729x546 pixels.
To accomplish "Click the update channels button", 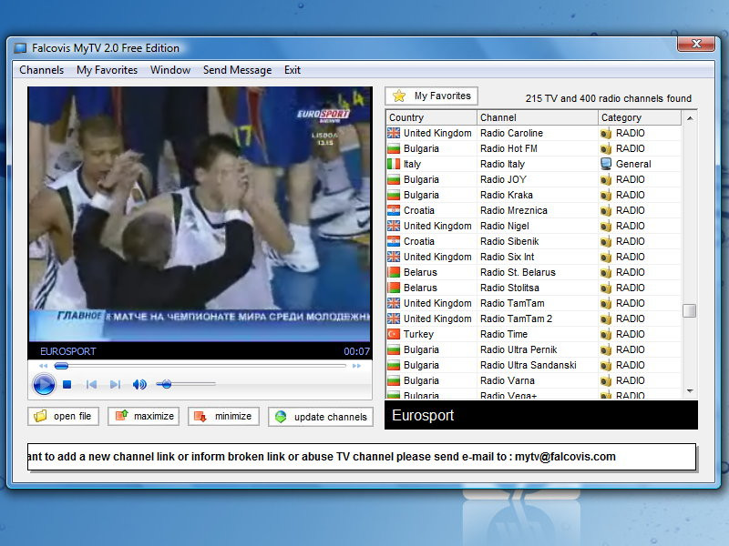I will 321,417.
